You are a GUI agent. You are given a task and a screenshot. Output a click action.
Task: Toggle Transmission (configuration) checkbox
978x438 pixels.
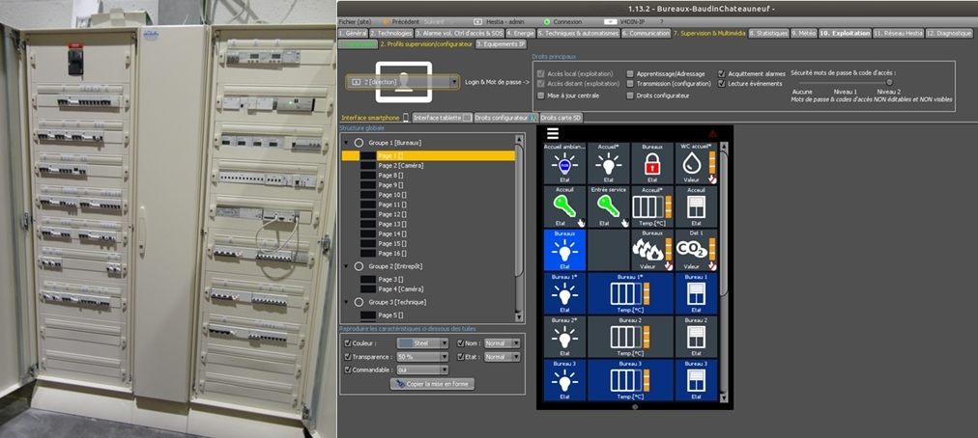tap(630, 84)
